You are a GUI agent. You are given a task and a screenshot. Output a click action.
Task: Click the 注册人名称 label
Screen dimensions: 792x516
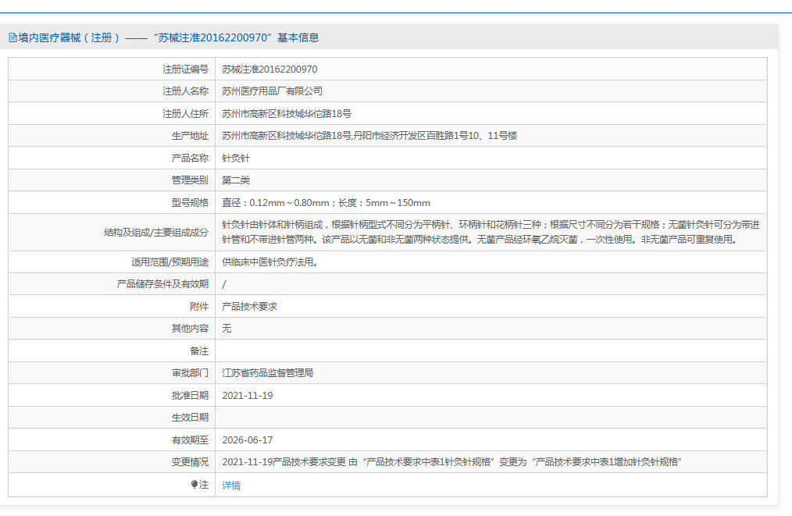(185, 91)
